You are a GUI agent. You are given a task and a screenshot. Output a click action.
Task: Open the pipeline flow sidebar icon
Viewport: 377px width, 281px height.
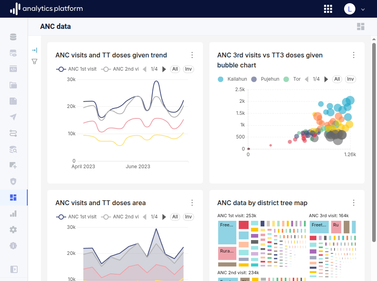pos(13,133)
